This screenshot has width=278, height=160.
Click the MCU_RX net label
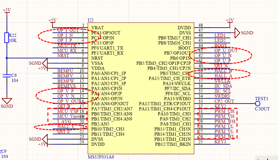click(67, 51)
